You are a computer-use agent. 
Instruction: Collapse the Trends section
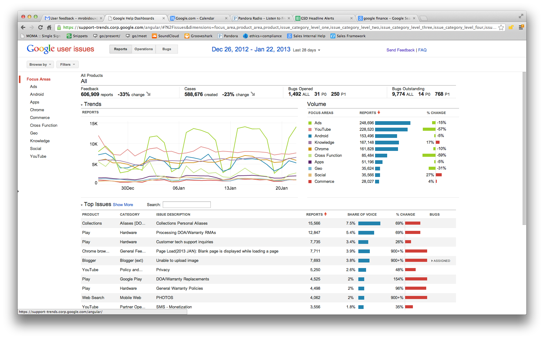click(82, 105)
